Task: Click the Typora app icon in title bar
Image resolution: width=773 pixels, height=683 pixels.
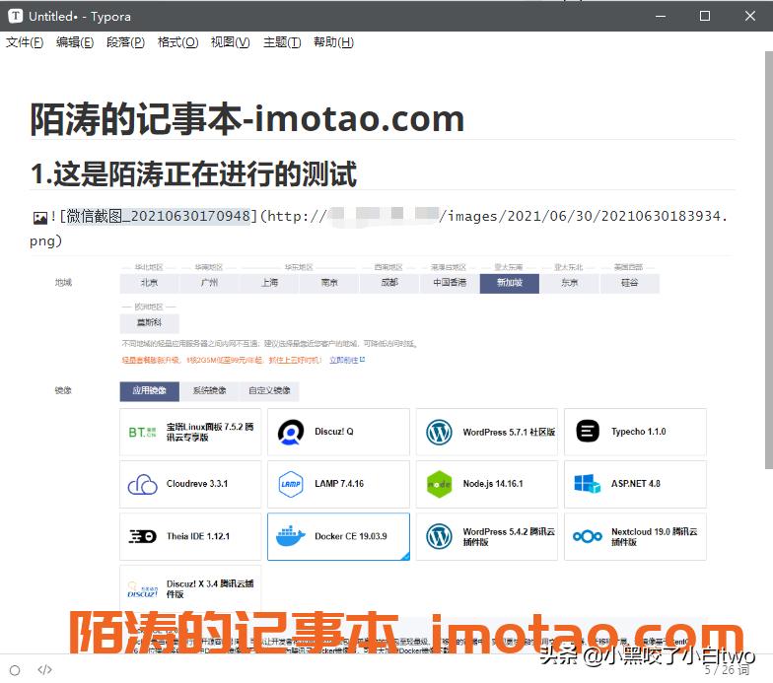Action: (16, 16)
